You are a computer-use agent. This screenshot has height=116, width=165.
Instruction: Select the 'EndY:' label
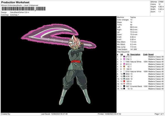click(x=119, y=39)
